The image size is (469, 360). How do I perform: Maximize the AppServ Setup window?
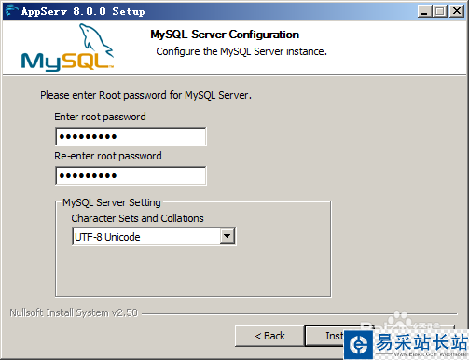(x=440, y=11)
